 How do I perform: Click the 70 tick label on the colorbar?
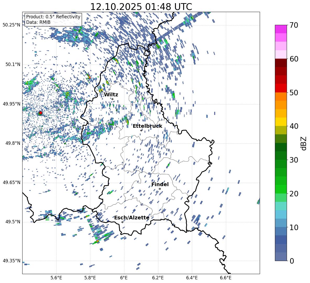point(295,25)
